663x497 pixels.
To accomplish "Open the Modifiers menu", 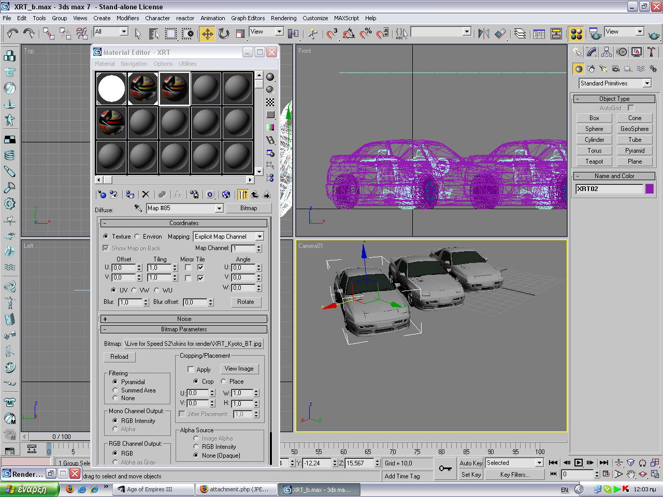I will (x=127, y=18).
